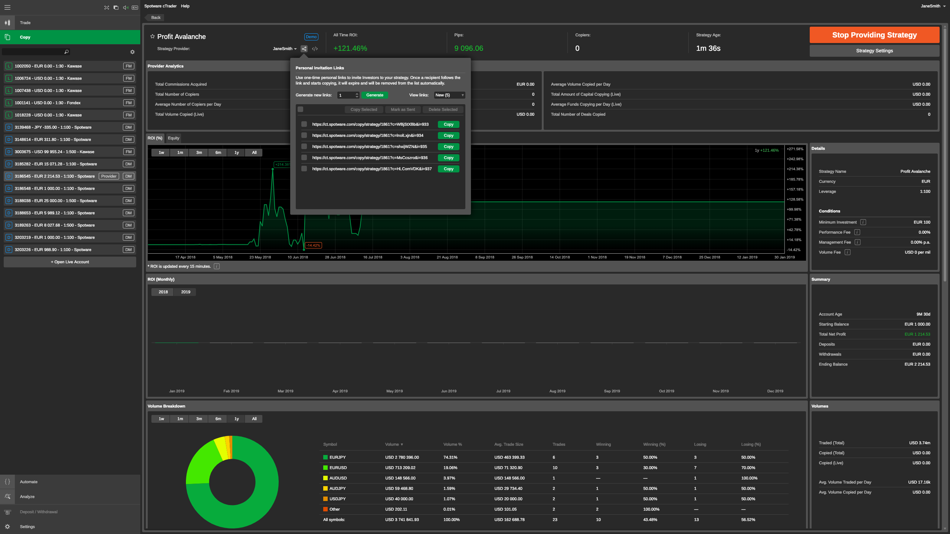The height and width of the screenshot is (534, 950).
Task: Click the Provider badge on account 3186545
Action: click(109, 176)
